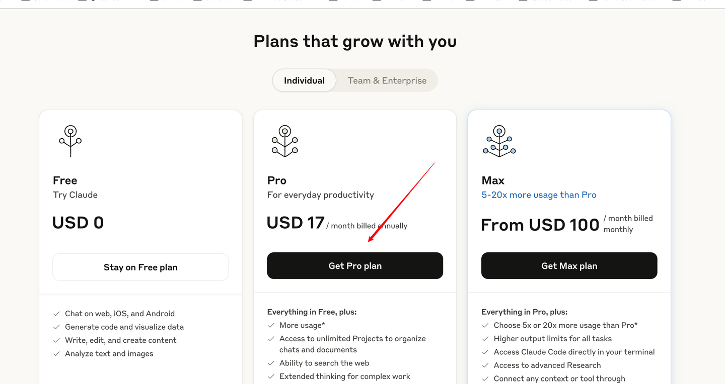Click Generate code and visualize data feature

[124, 327]
